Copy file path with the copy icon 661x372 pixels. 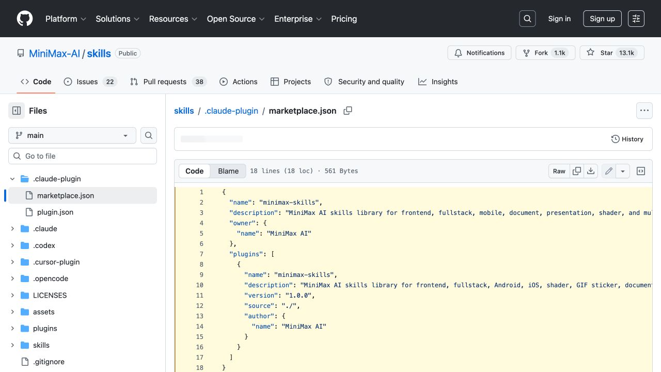pyautogui.click(x=348, y=111)
